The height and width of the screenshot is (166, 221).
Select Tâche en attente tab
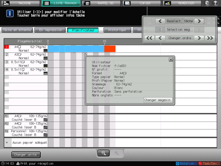17,30
